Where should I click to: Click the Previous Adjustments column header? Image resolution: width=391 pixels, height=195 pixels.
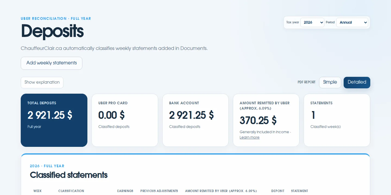tap(159, 191)
